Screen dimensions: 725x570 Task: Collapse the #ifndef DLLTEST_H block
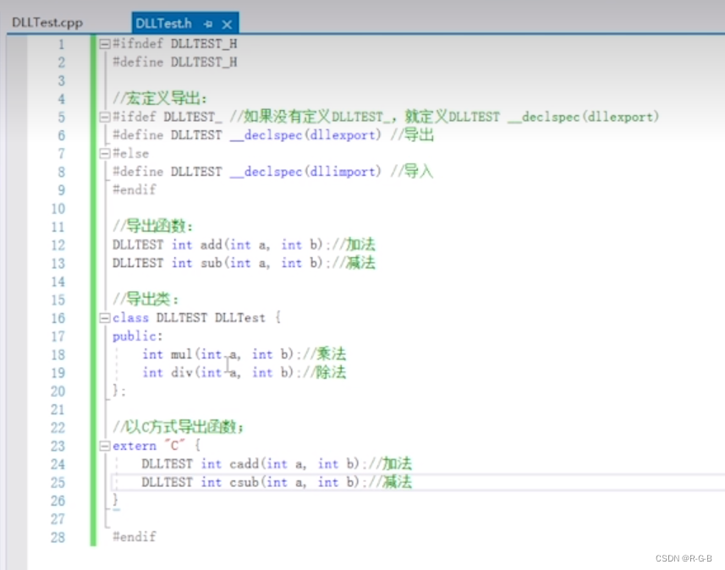pyautogui.click(x=105, y=44)
